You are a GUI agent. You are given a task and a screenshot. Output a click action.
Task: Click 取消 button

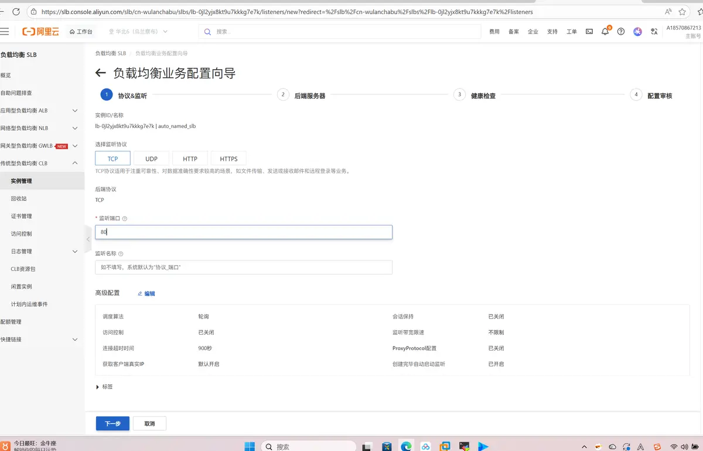[x=149, y=423]
